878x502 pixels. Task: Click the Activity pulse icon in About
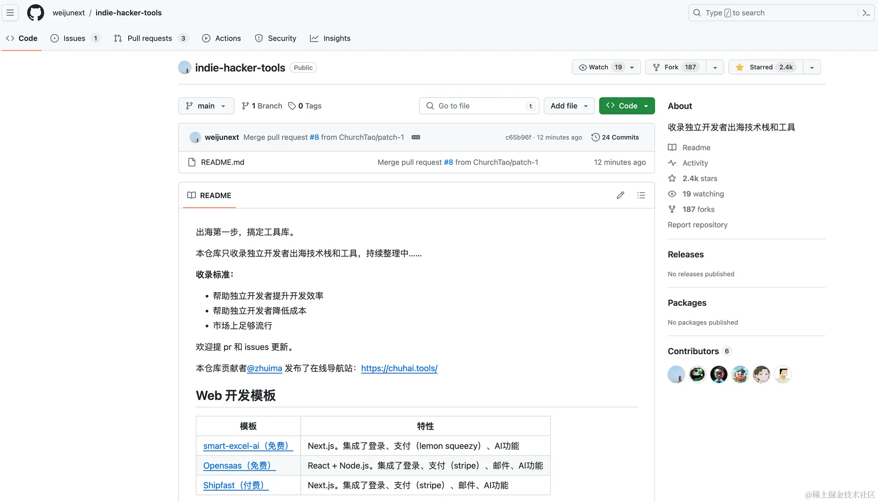coord(672,163)
